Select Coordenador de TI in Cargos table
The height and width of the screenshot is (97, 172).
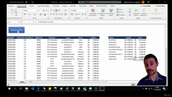click(115, 54)
